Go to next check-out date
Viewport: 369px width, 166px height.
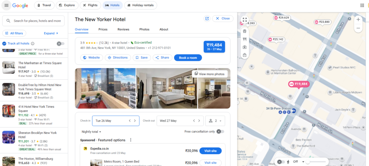199,121
